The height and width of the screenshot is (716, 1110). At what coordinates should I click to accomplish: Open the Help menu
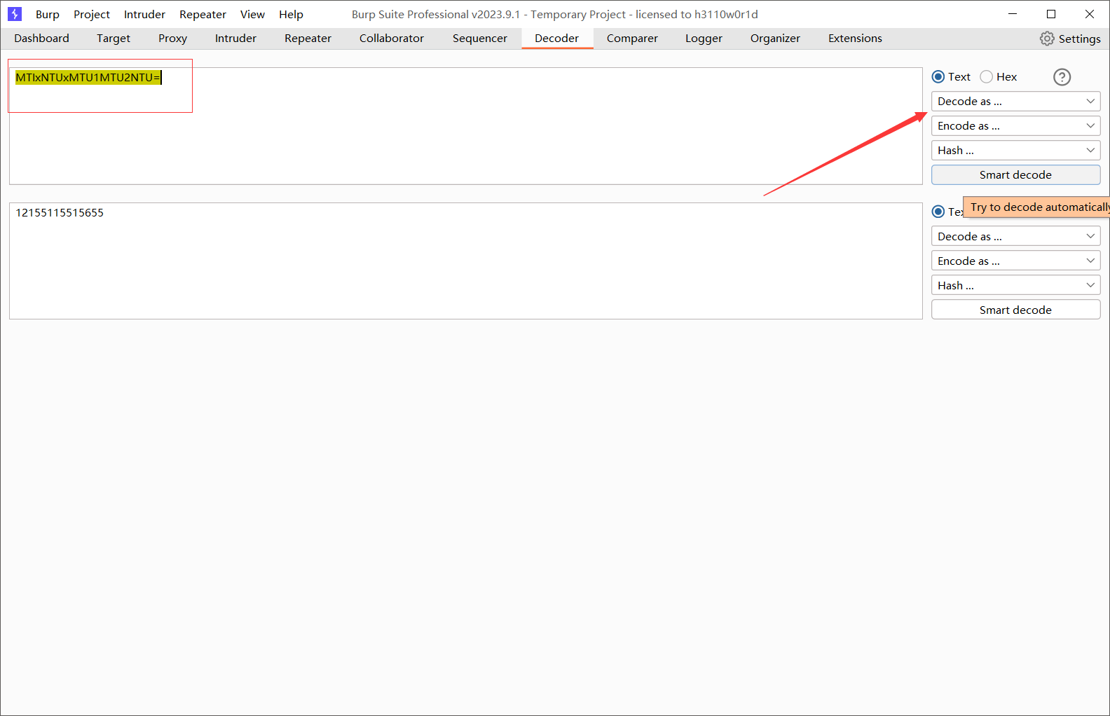tap(291, 14)
